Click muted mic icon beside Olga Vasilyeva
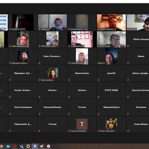Screen dimensions: 149x149 (39, 80)
